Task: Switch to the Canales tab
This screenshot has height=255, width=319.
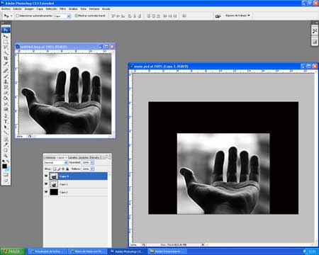Action: (73, 157)
